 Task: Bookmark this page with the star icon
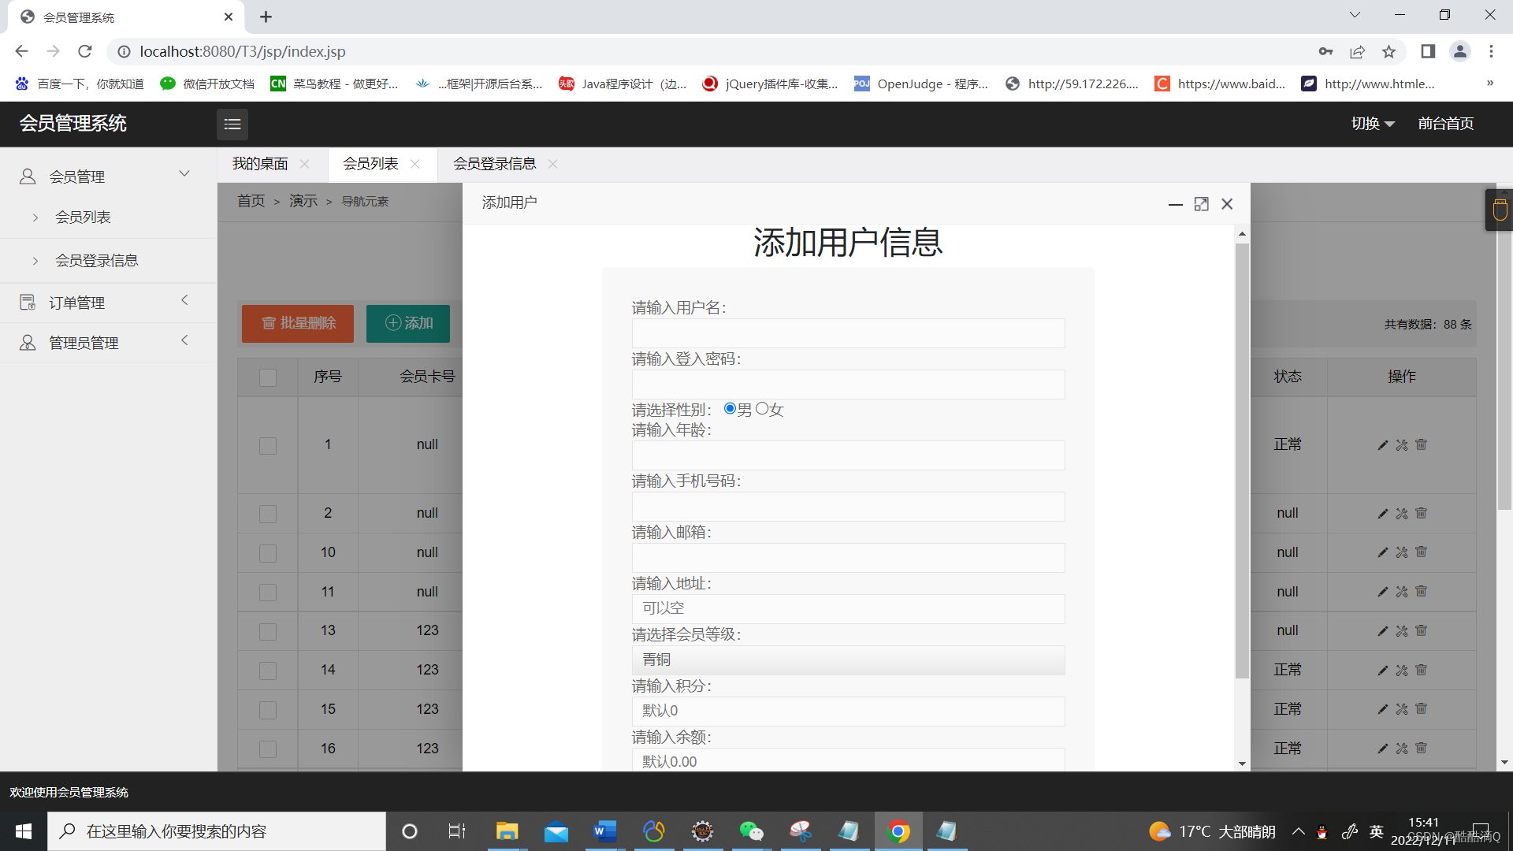pyautogui.click(x=1388, y=51)
